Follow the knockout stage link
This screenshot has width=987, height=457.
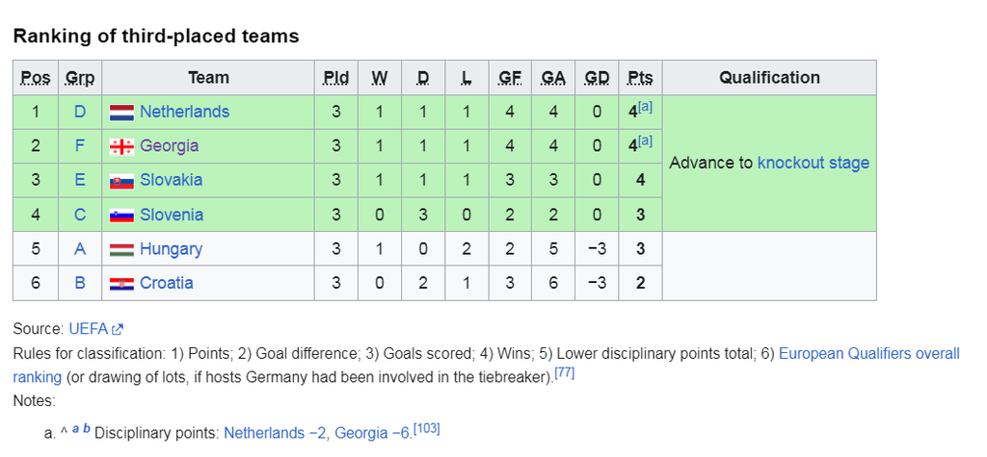pos(814,163)
